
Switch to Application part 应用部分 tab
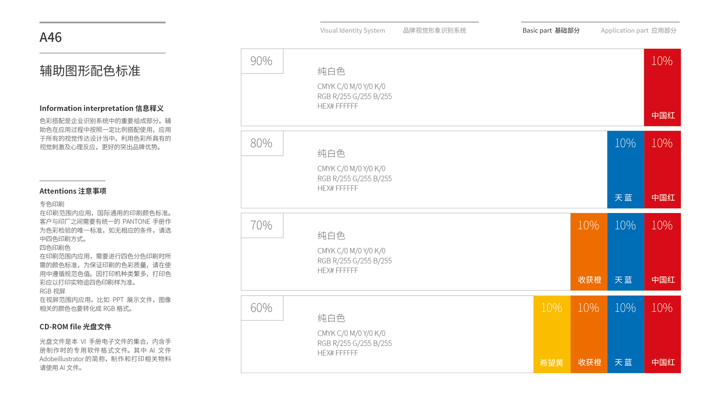click(x=639, y=30)
